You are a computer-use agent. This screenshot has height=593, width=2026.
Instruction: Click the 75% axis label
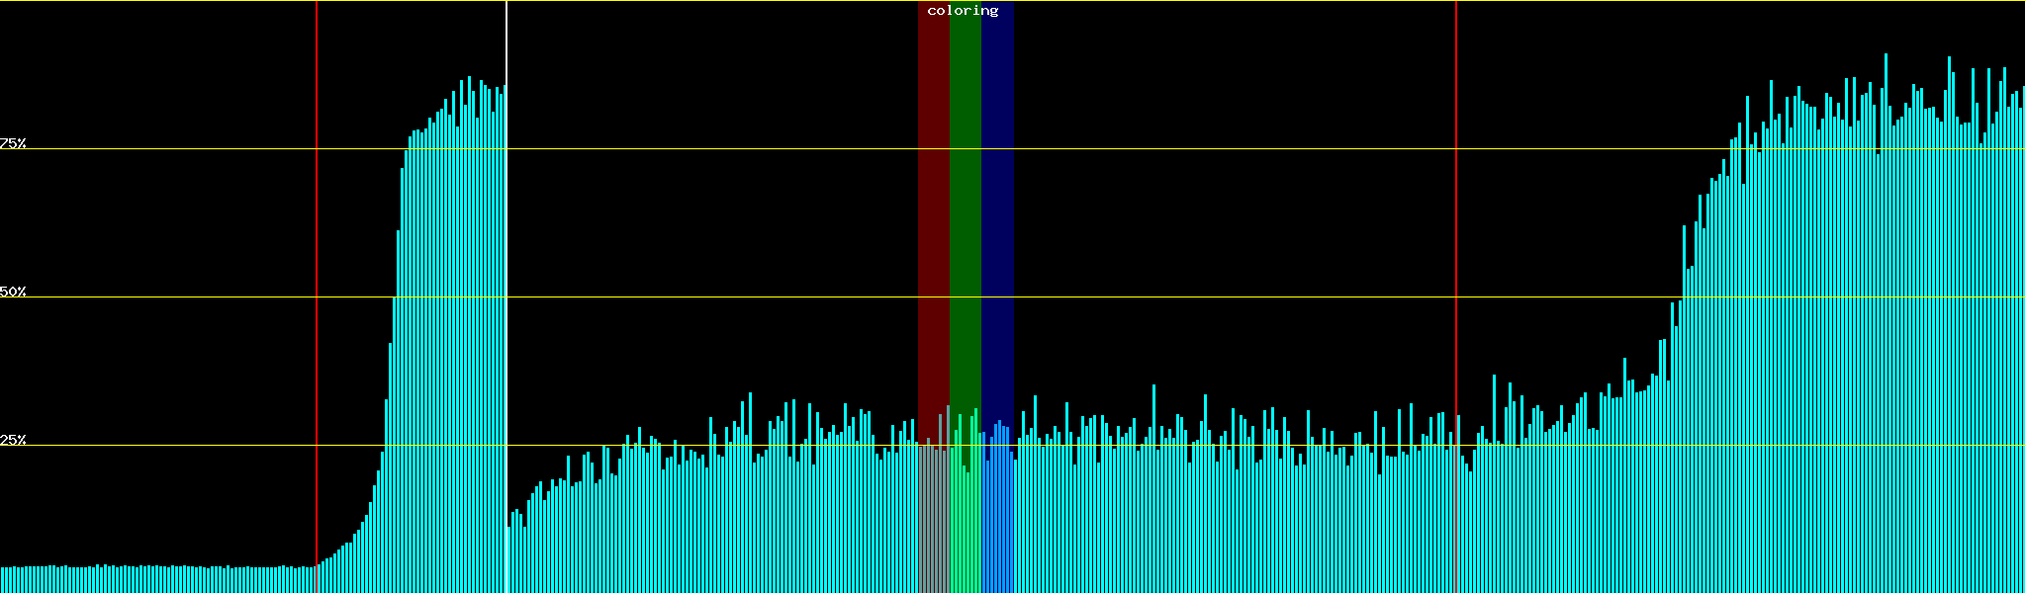[13, 143]
